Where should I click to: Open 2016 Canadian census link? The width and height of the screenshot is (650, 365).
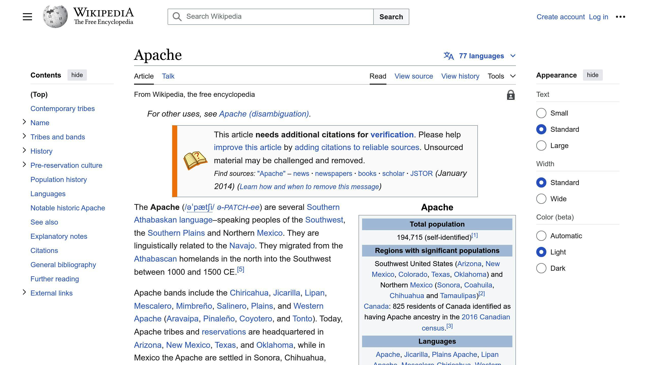[466, 322]
